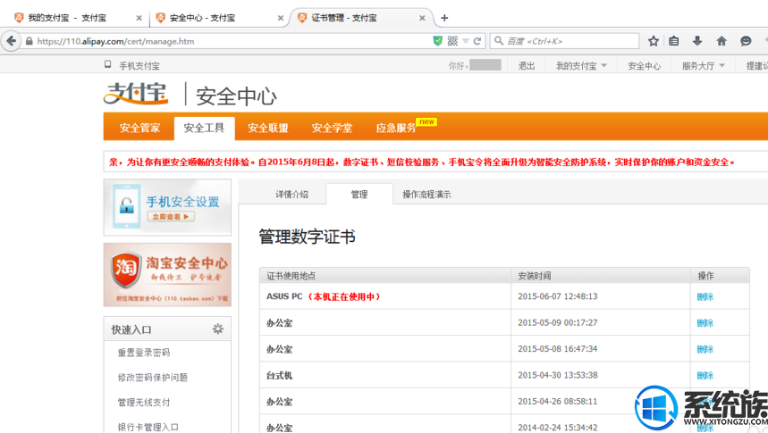The height and width of the screenshot is (433, 768).
Task: Open the 安全管家 navigation tab
Action: tap(139, 129)
